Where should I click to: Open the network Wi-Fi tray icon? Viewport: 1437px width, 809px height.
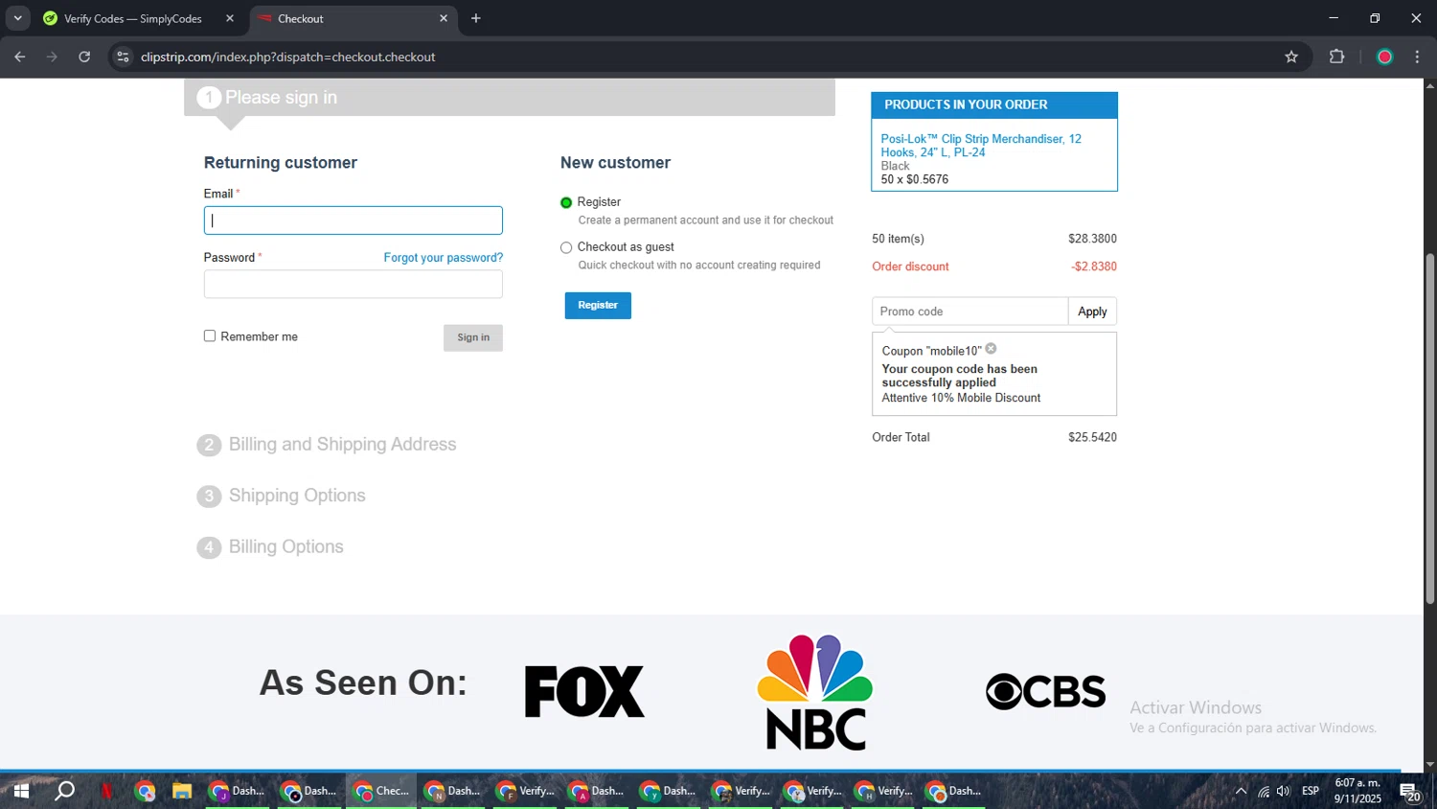1264,791
